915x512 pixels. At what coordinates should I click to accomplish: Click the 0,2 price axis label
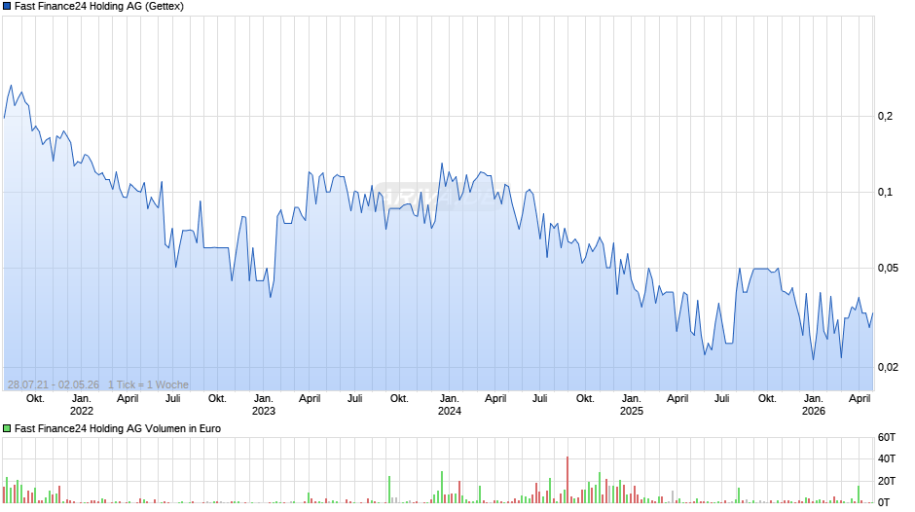(x=885, y=116)
